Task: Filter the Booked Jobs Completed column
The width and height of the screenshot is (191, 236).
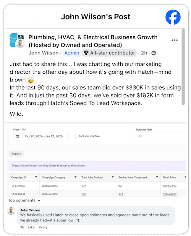Action: [x=157, y=177]
